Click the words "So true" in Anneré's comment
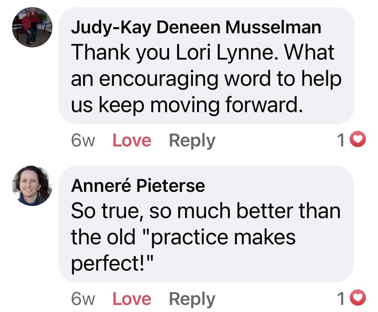This screenshot has height=312, width=378. click(x=107, y=211)
